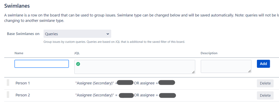Focus the swimlane Name input field
The height and width of the screenshot is (102, 279).
tap(42, 64)
